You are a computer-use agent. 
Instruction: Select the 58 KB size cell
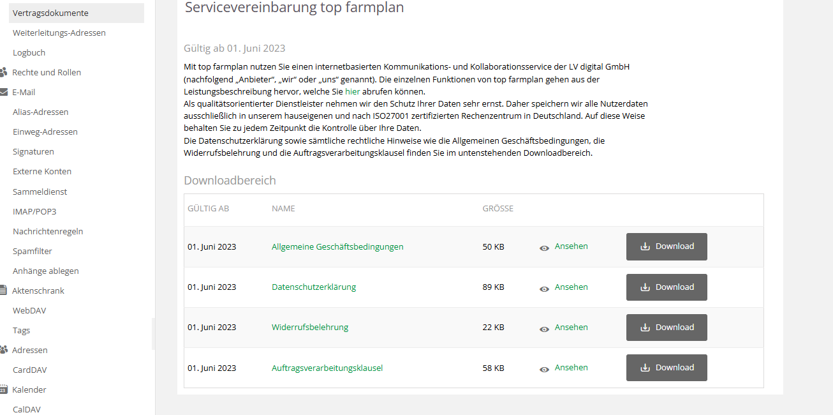[x=494, y=368]
